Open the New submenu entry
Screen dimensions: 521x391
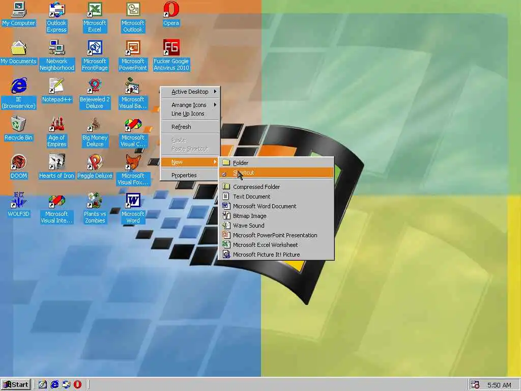tap(190, 162)
